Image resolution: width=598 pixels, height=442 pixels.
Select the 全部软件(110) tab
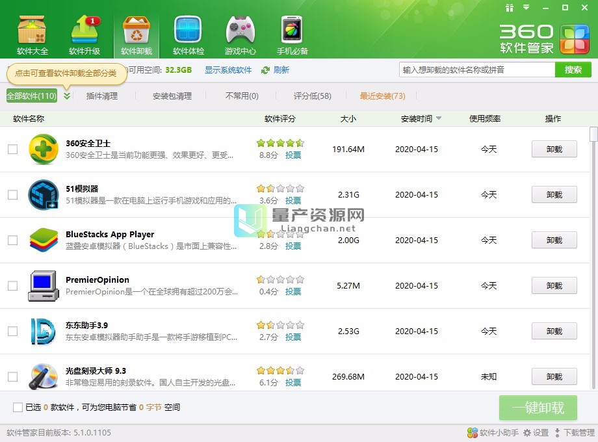point(32,96)
